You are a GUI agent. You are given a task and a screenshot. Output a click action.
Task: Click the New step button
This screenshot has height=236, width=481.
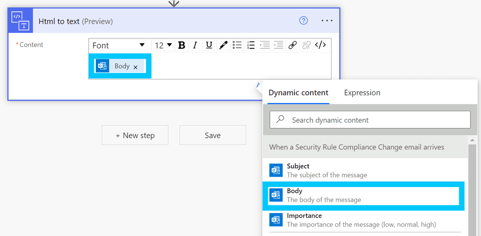[x=135, y=135]
